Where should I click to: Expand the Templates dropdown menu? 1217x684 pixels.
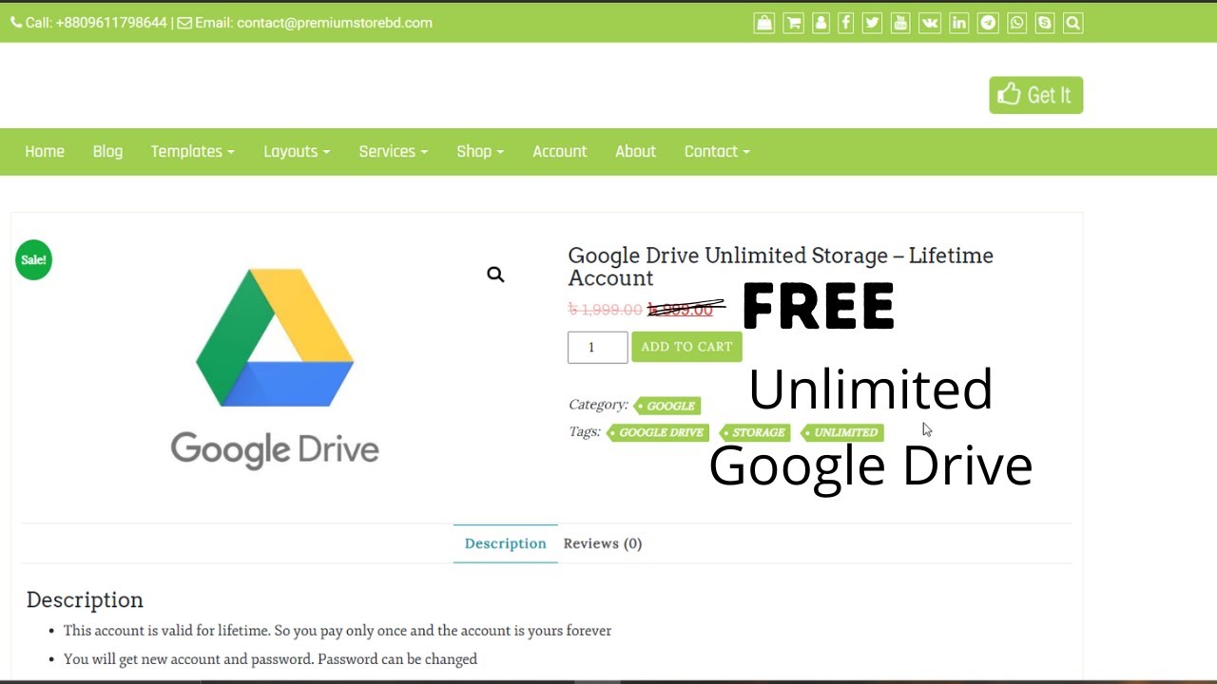click(x=192, y=151)
